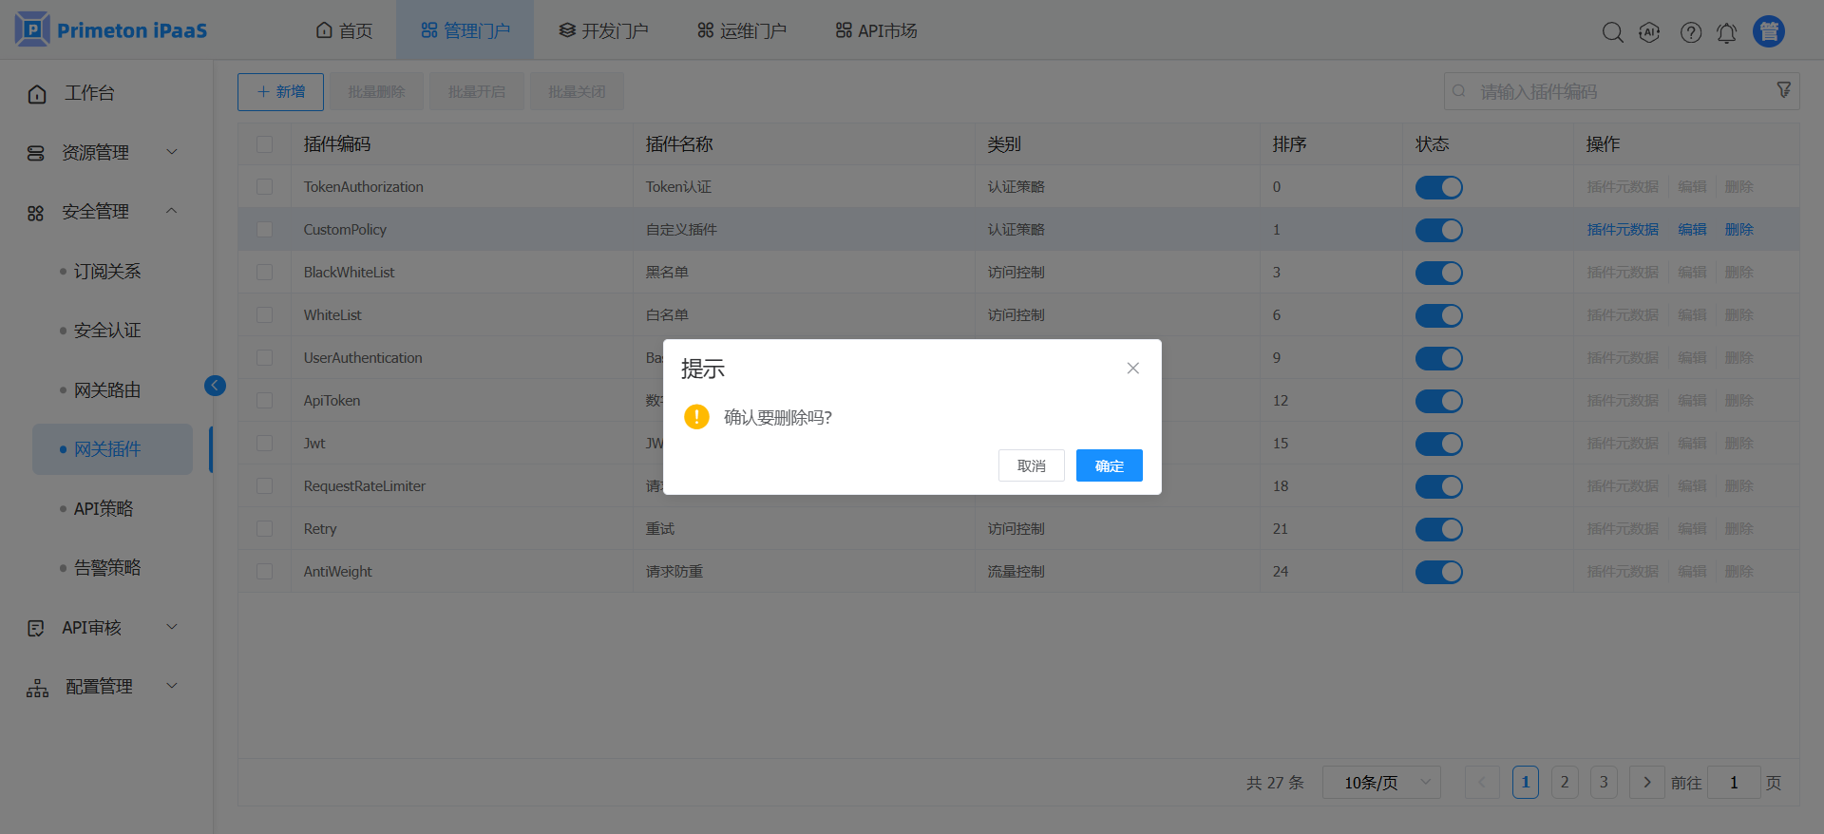This screenshot has height=834, width=1824.
Task: Open the filter icon beside search box
Action: (x=1783, y=89)
